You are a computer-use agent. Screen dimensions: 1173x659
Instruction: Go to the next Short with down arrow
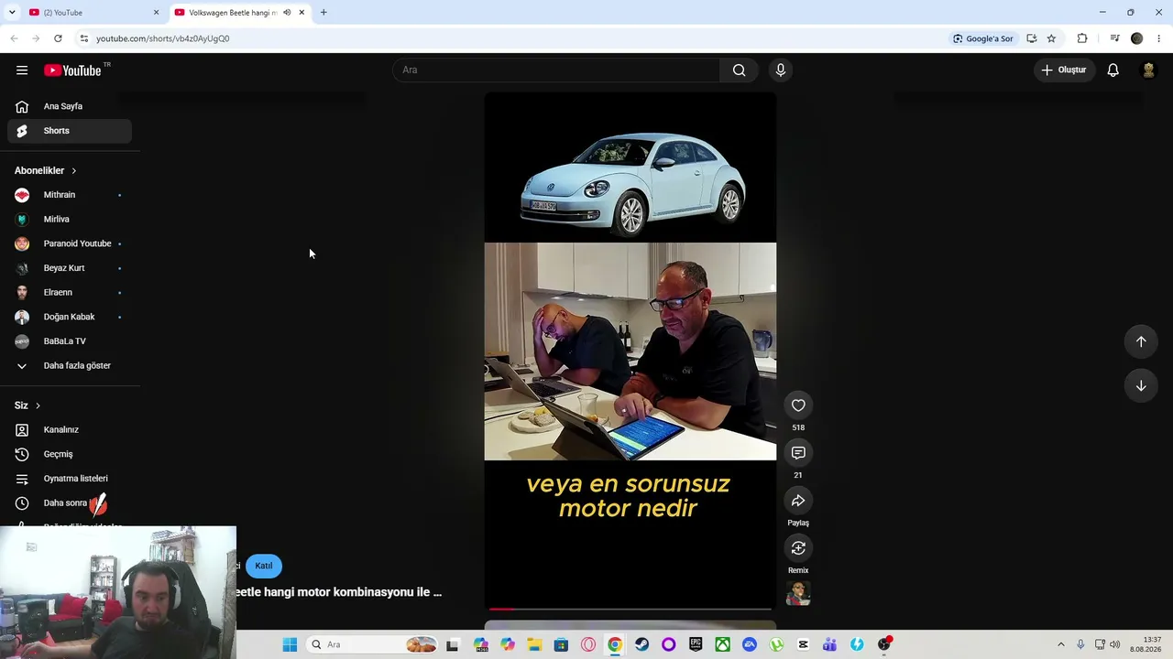tap(1141, 385)
